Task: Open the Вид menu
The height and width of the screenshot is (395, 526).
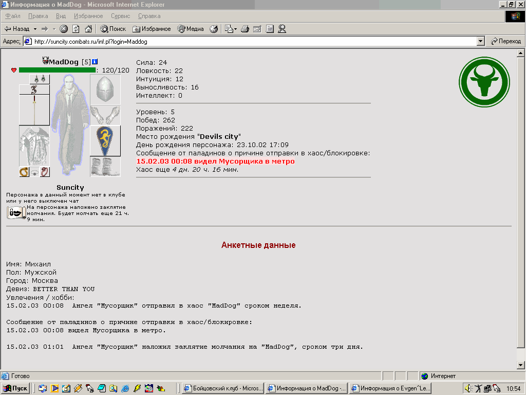Action: click(x=61, y=16)
